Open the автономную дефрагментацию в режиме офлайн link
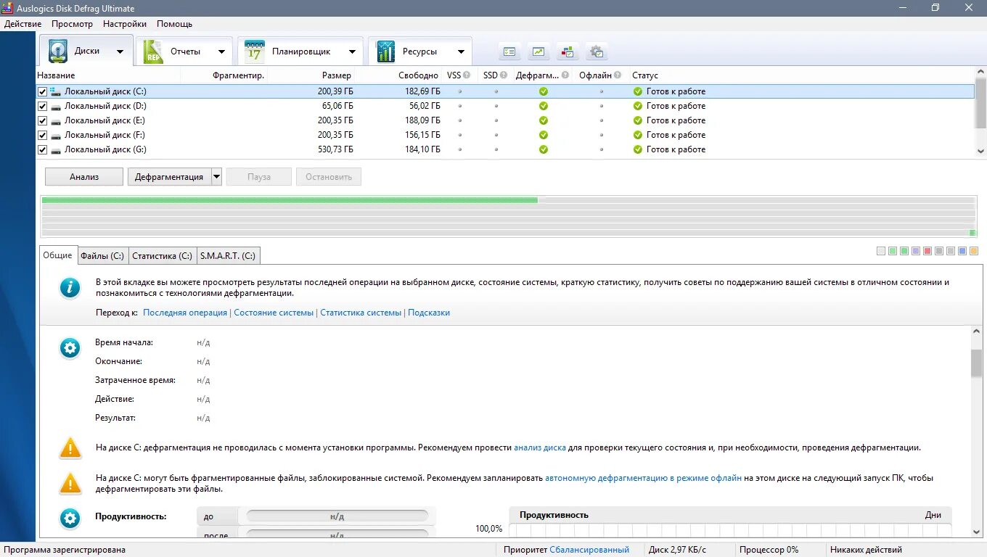This screenshot has width=987, height=557. (x=644, y=478)
